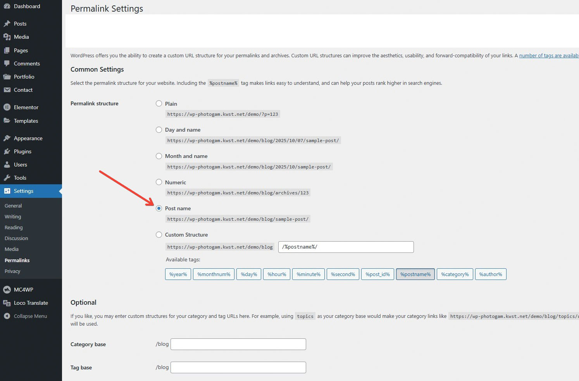
Task: Click the Plugins plug icon
Action: [7, 151]
